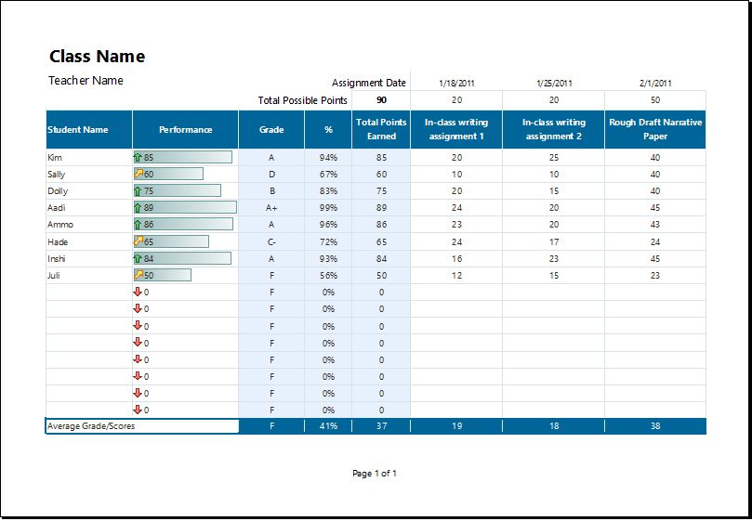Click the green up arrow in Aadi's Performance cell

coord(138,207)
